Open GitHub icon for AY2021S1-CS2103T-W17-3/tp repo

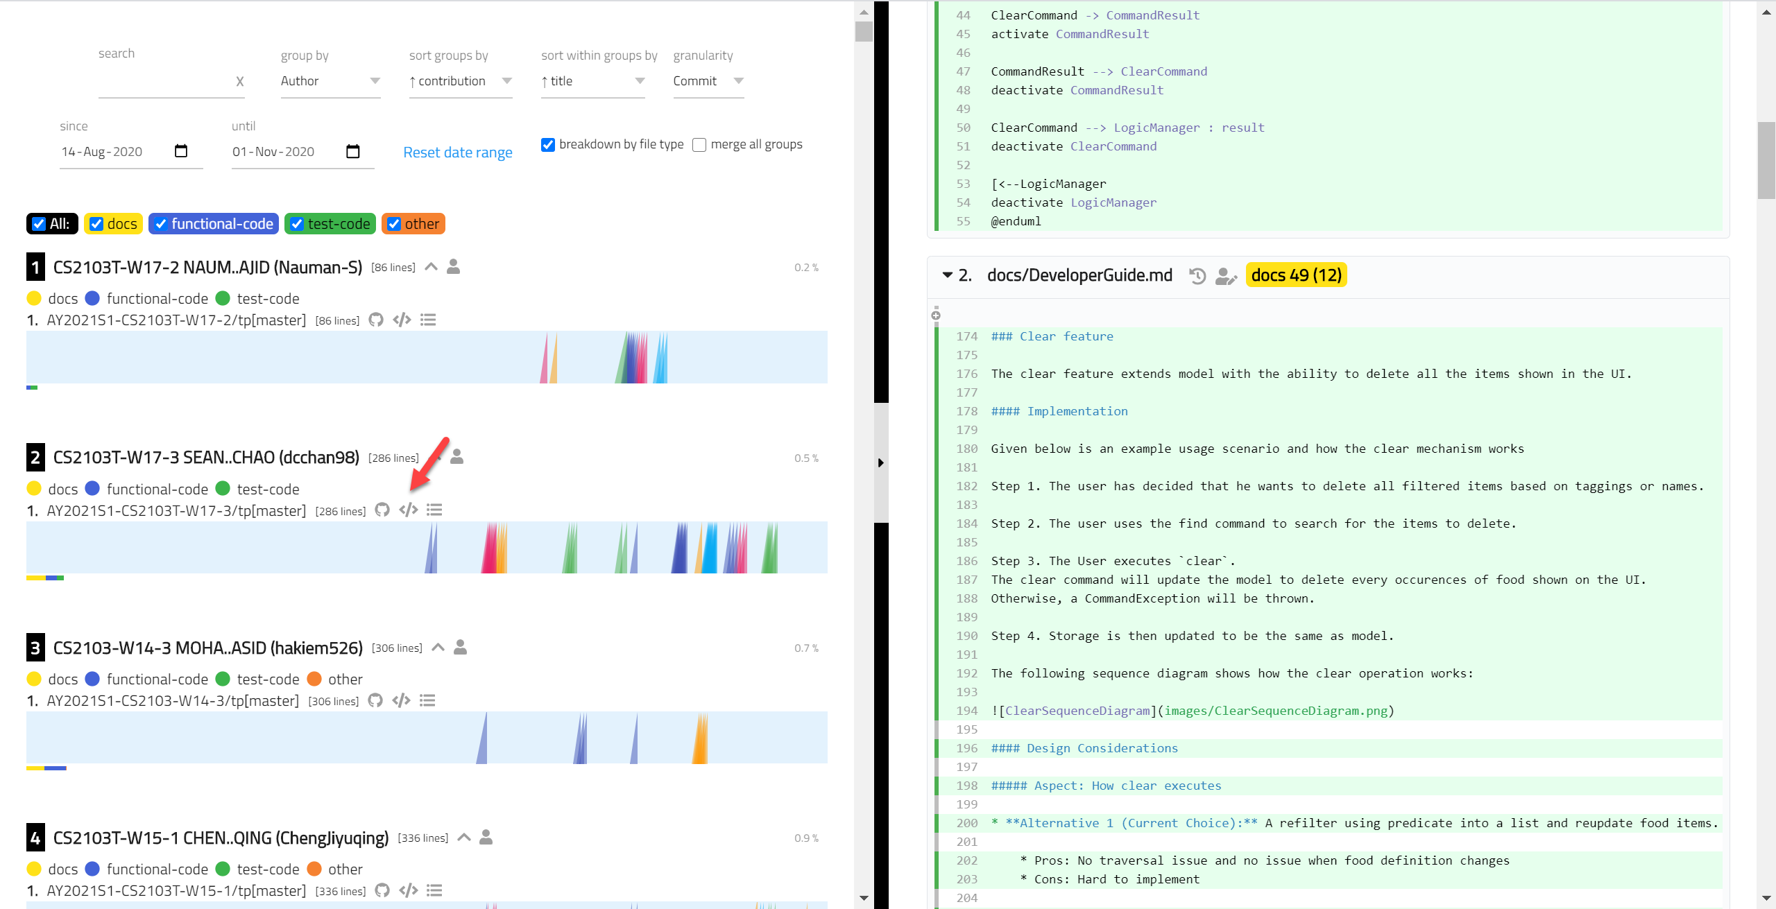[x=382, y=510]
